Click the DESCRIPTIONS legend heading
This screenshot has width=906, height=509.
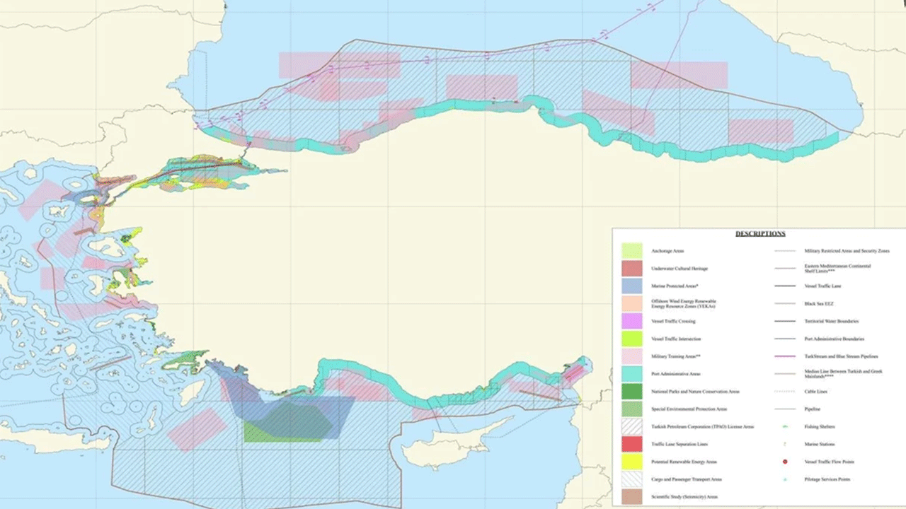pyautogui.click(x=759, y=233)
